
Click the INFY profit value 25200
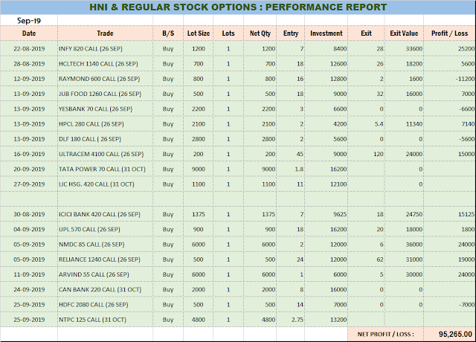point(466,48)
